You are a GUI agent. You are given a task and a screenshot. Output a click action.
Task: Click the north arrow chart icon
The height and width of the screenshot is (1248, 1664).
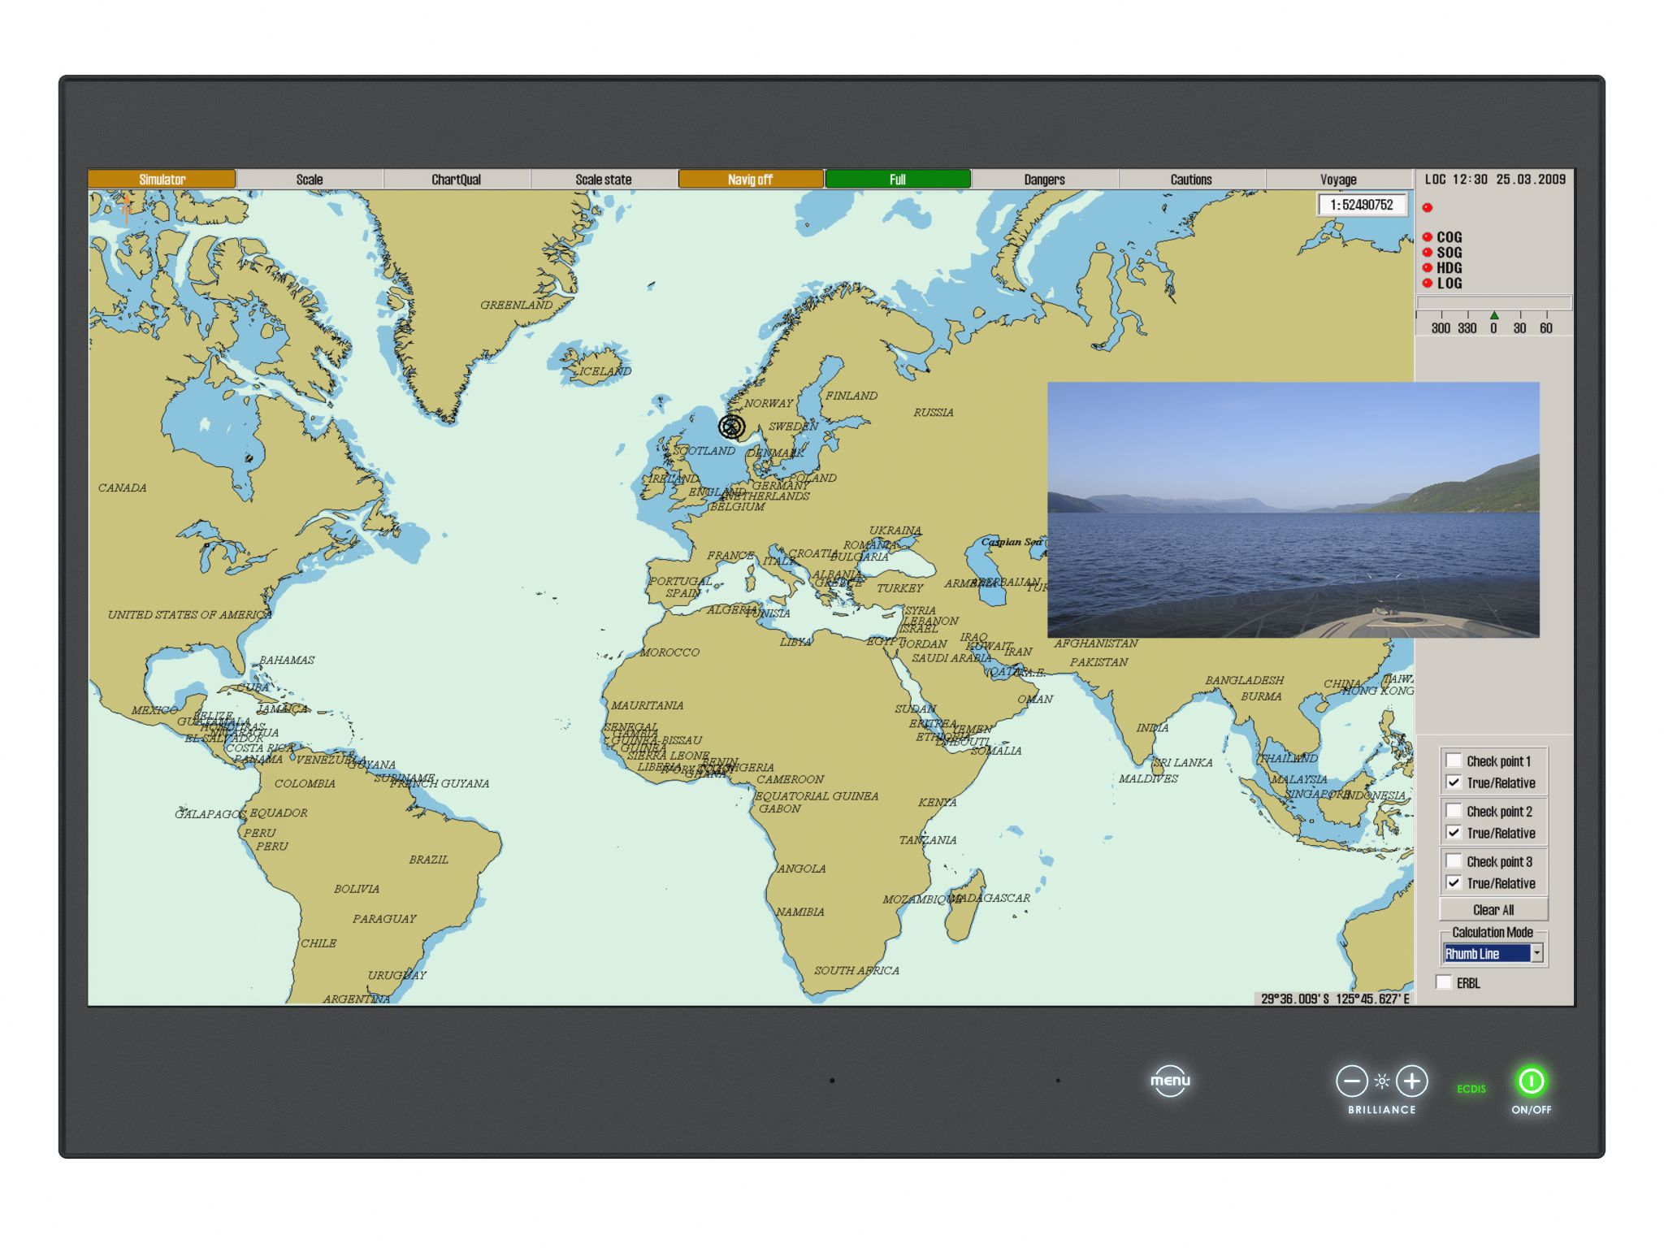tap(127, 208)
